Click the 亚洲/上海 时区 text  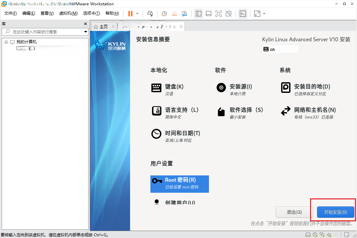(178, 140)
